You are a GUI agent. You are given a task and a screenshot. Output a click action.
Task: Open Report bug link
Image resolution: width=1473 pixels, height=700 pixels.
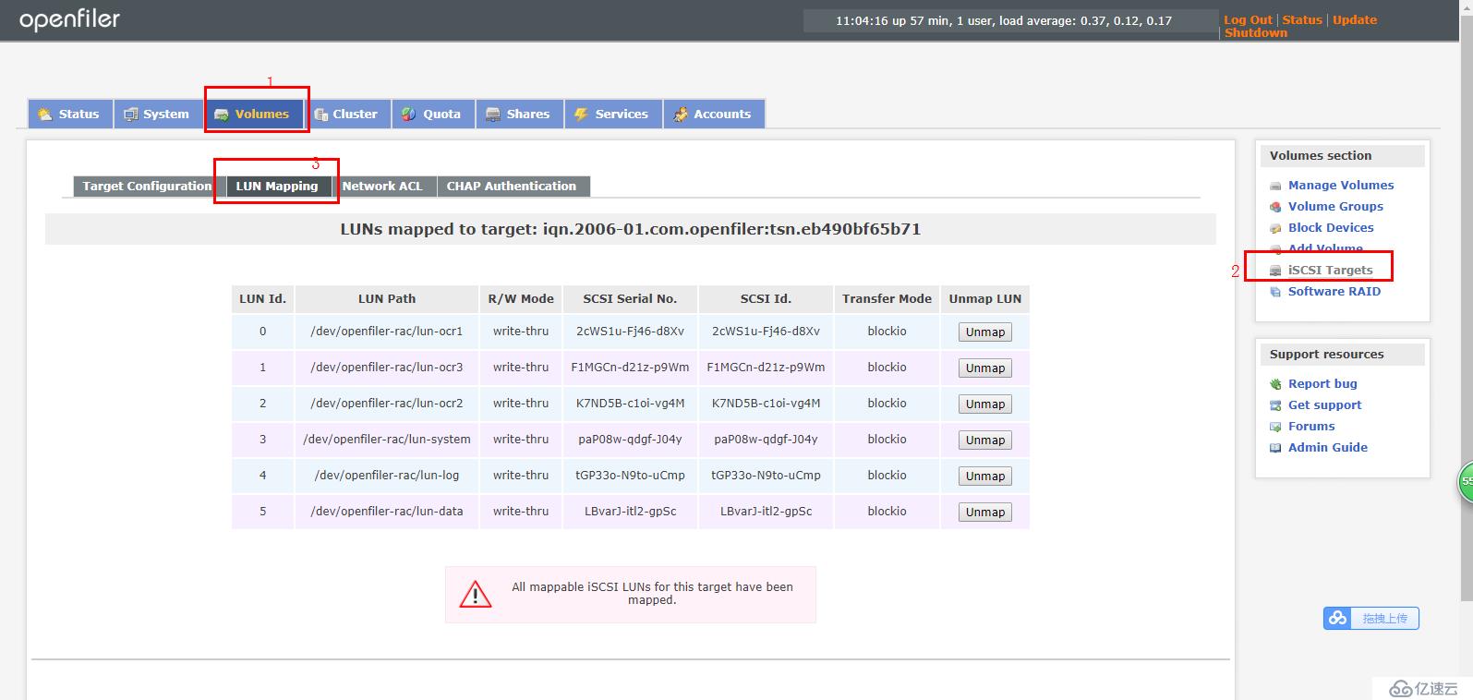click(x=1322, y=384)
